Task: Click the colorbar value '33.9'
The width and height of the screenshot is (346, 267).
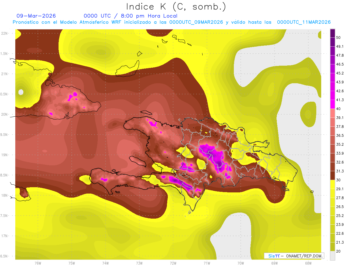Action: [340, 153]
